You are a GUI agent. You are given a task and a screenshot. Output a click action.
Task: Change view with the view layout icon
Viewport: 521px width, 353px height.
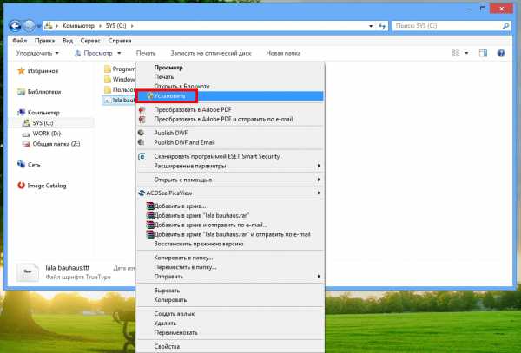(x=456, y=53)
